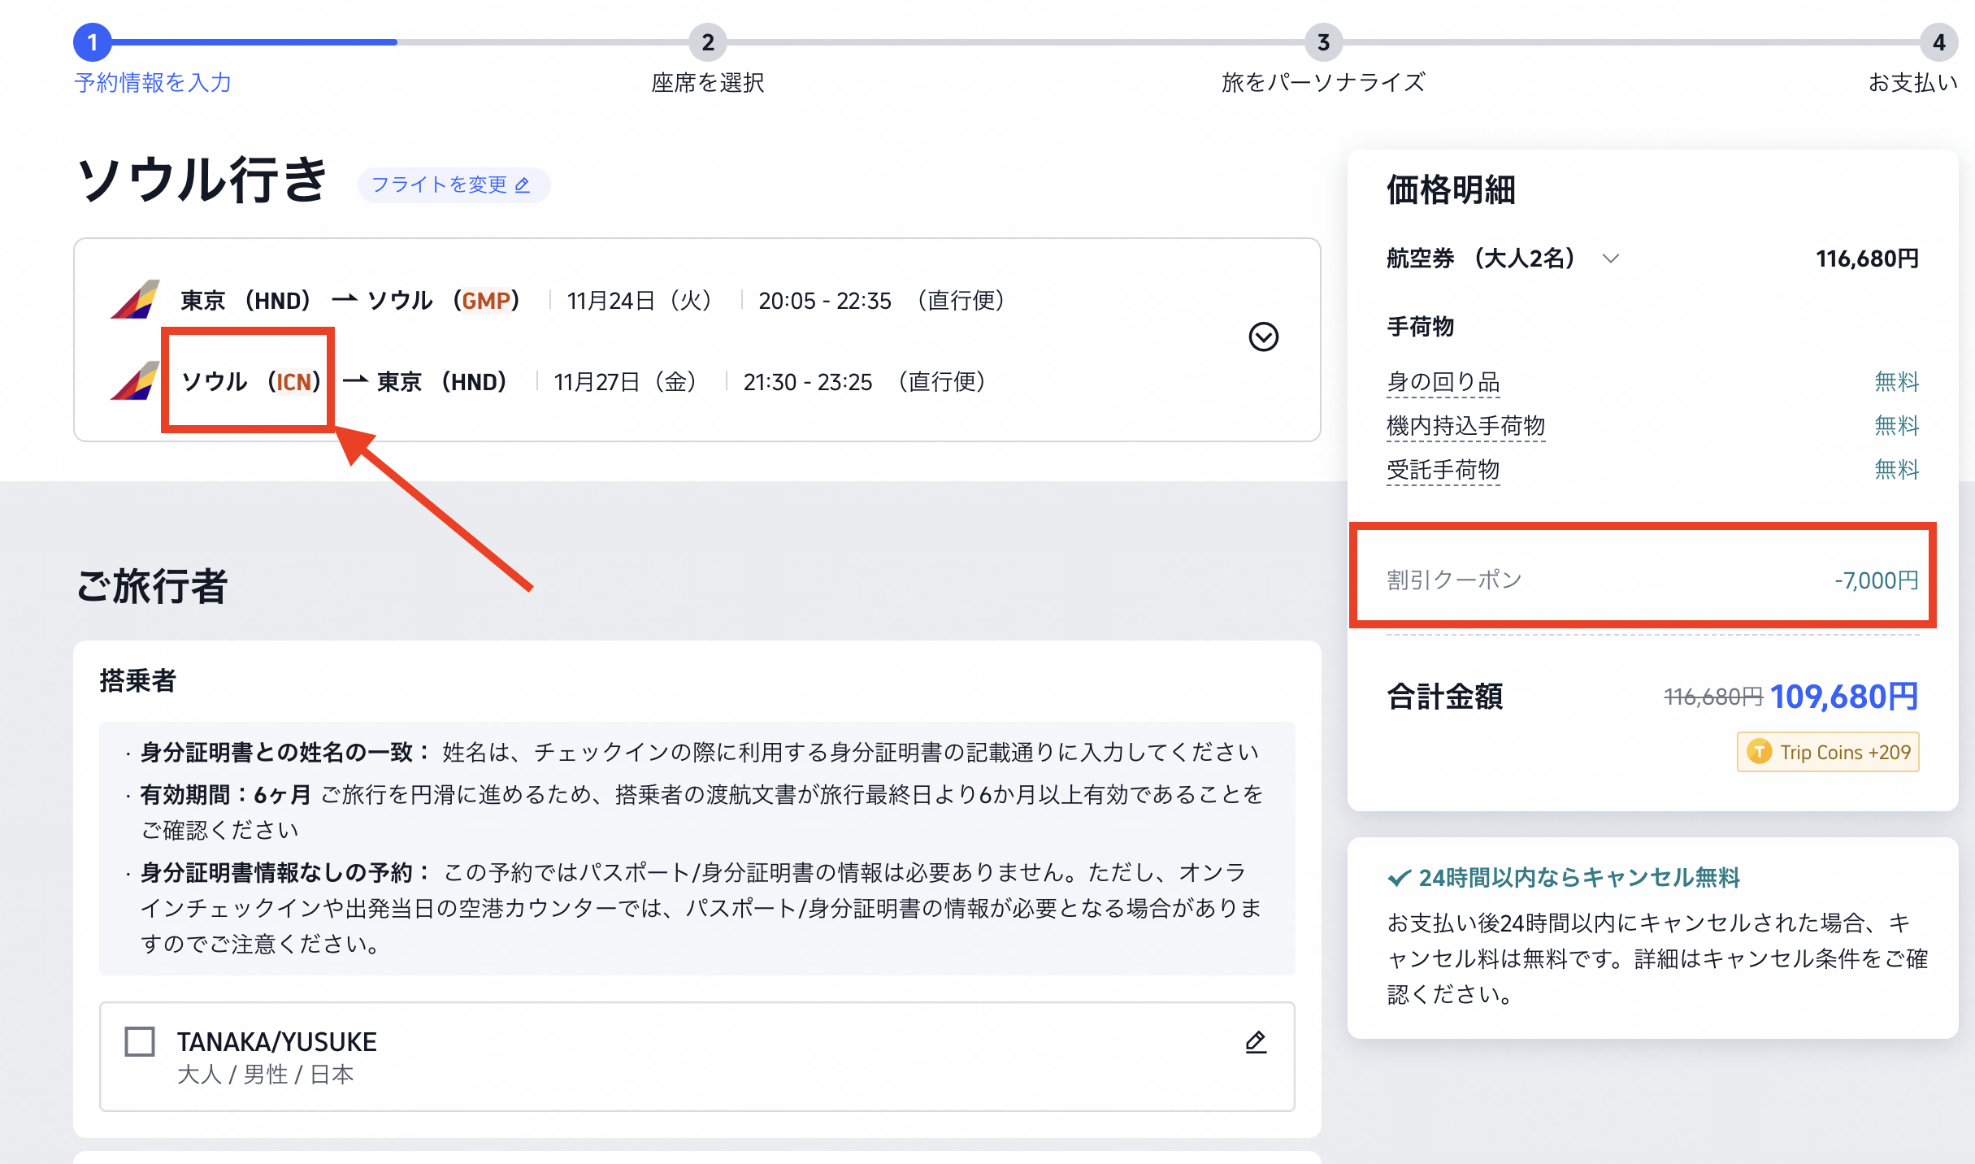This screenshot has width=1975, height=1164.
Task: Click the ご旅行者 section heading
Action: 152,585
